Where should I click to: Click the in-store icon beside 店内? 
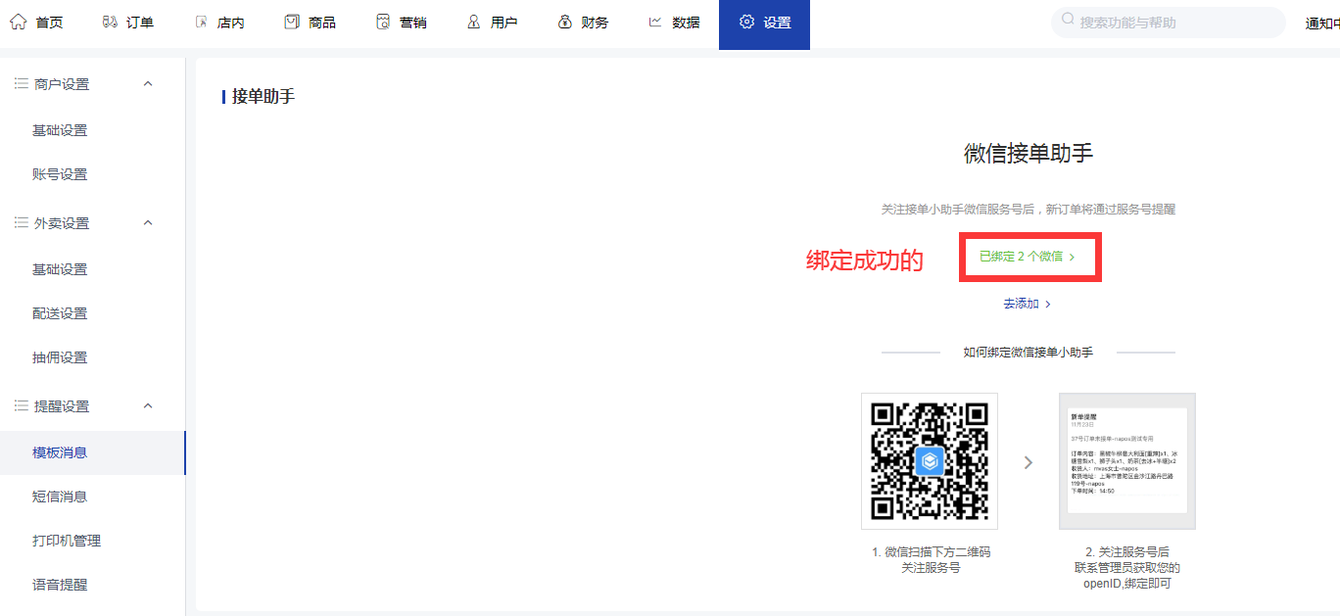(201, 22)
